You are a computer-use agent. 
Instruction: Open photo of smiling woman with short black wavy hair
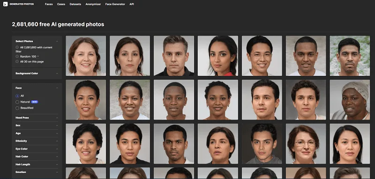pyautogui.click(x=86, y=144)
